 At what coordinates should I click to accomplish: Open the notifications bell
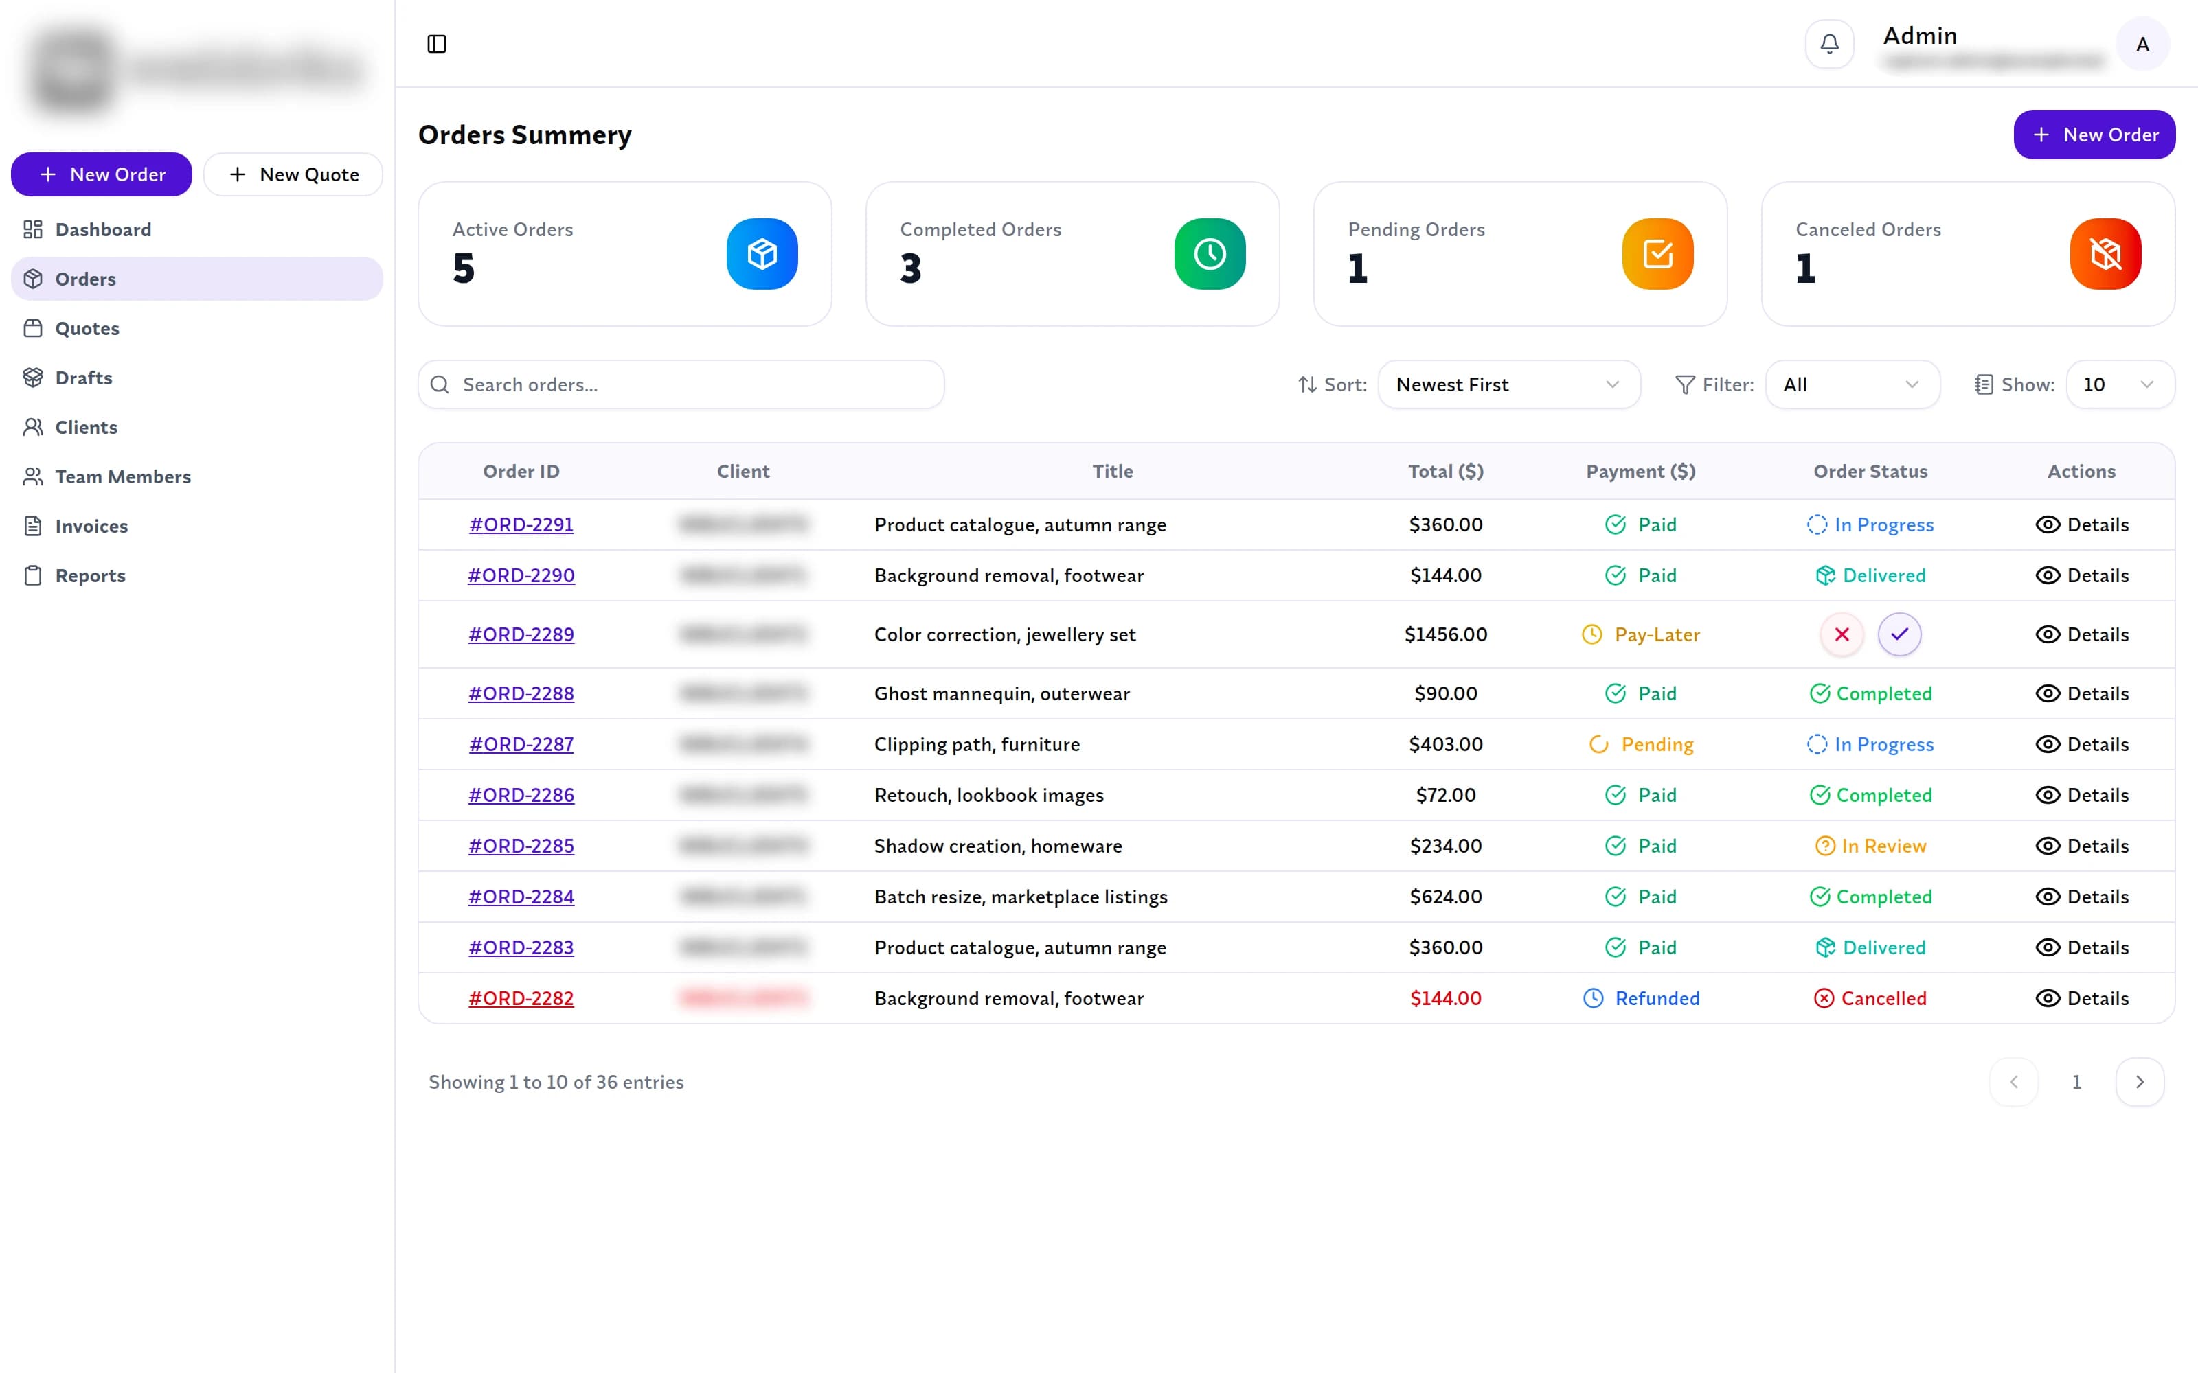[1829, 43]
